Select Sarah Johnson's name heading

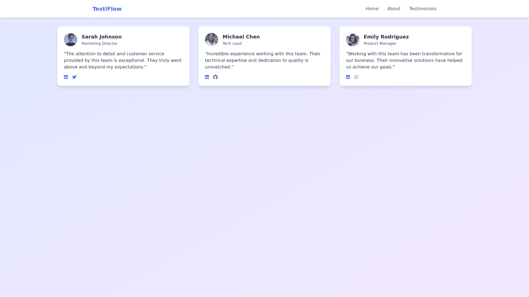pos(101,37)
